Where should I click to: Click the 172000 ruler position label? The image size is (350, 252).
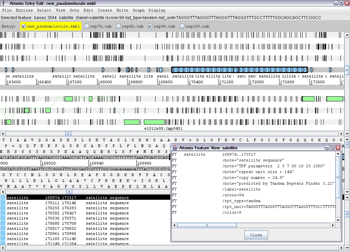coord(257,82)
